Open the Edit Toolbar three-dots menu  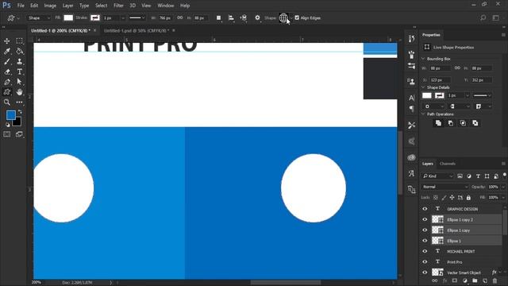pyautogui.click(x=19, y=102)
